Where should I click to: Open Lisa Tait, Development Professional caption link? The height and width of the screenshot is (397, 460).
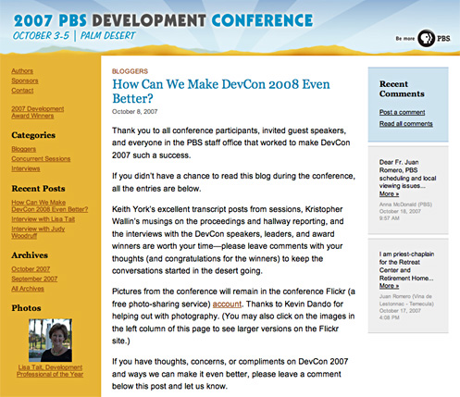pos(50,371)
